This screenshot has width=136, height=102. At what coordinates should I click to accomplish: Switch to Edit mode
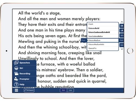(63, 90)
